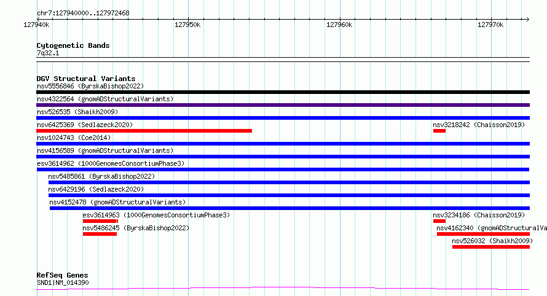Open the nsv3234186 (Chaisson2019) label
The image size is (547, 296).
pos(479,215)
